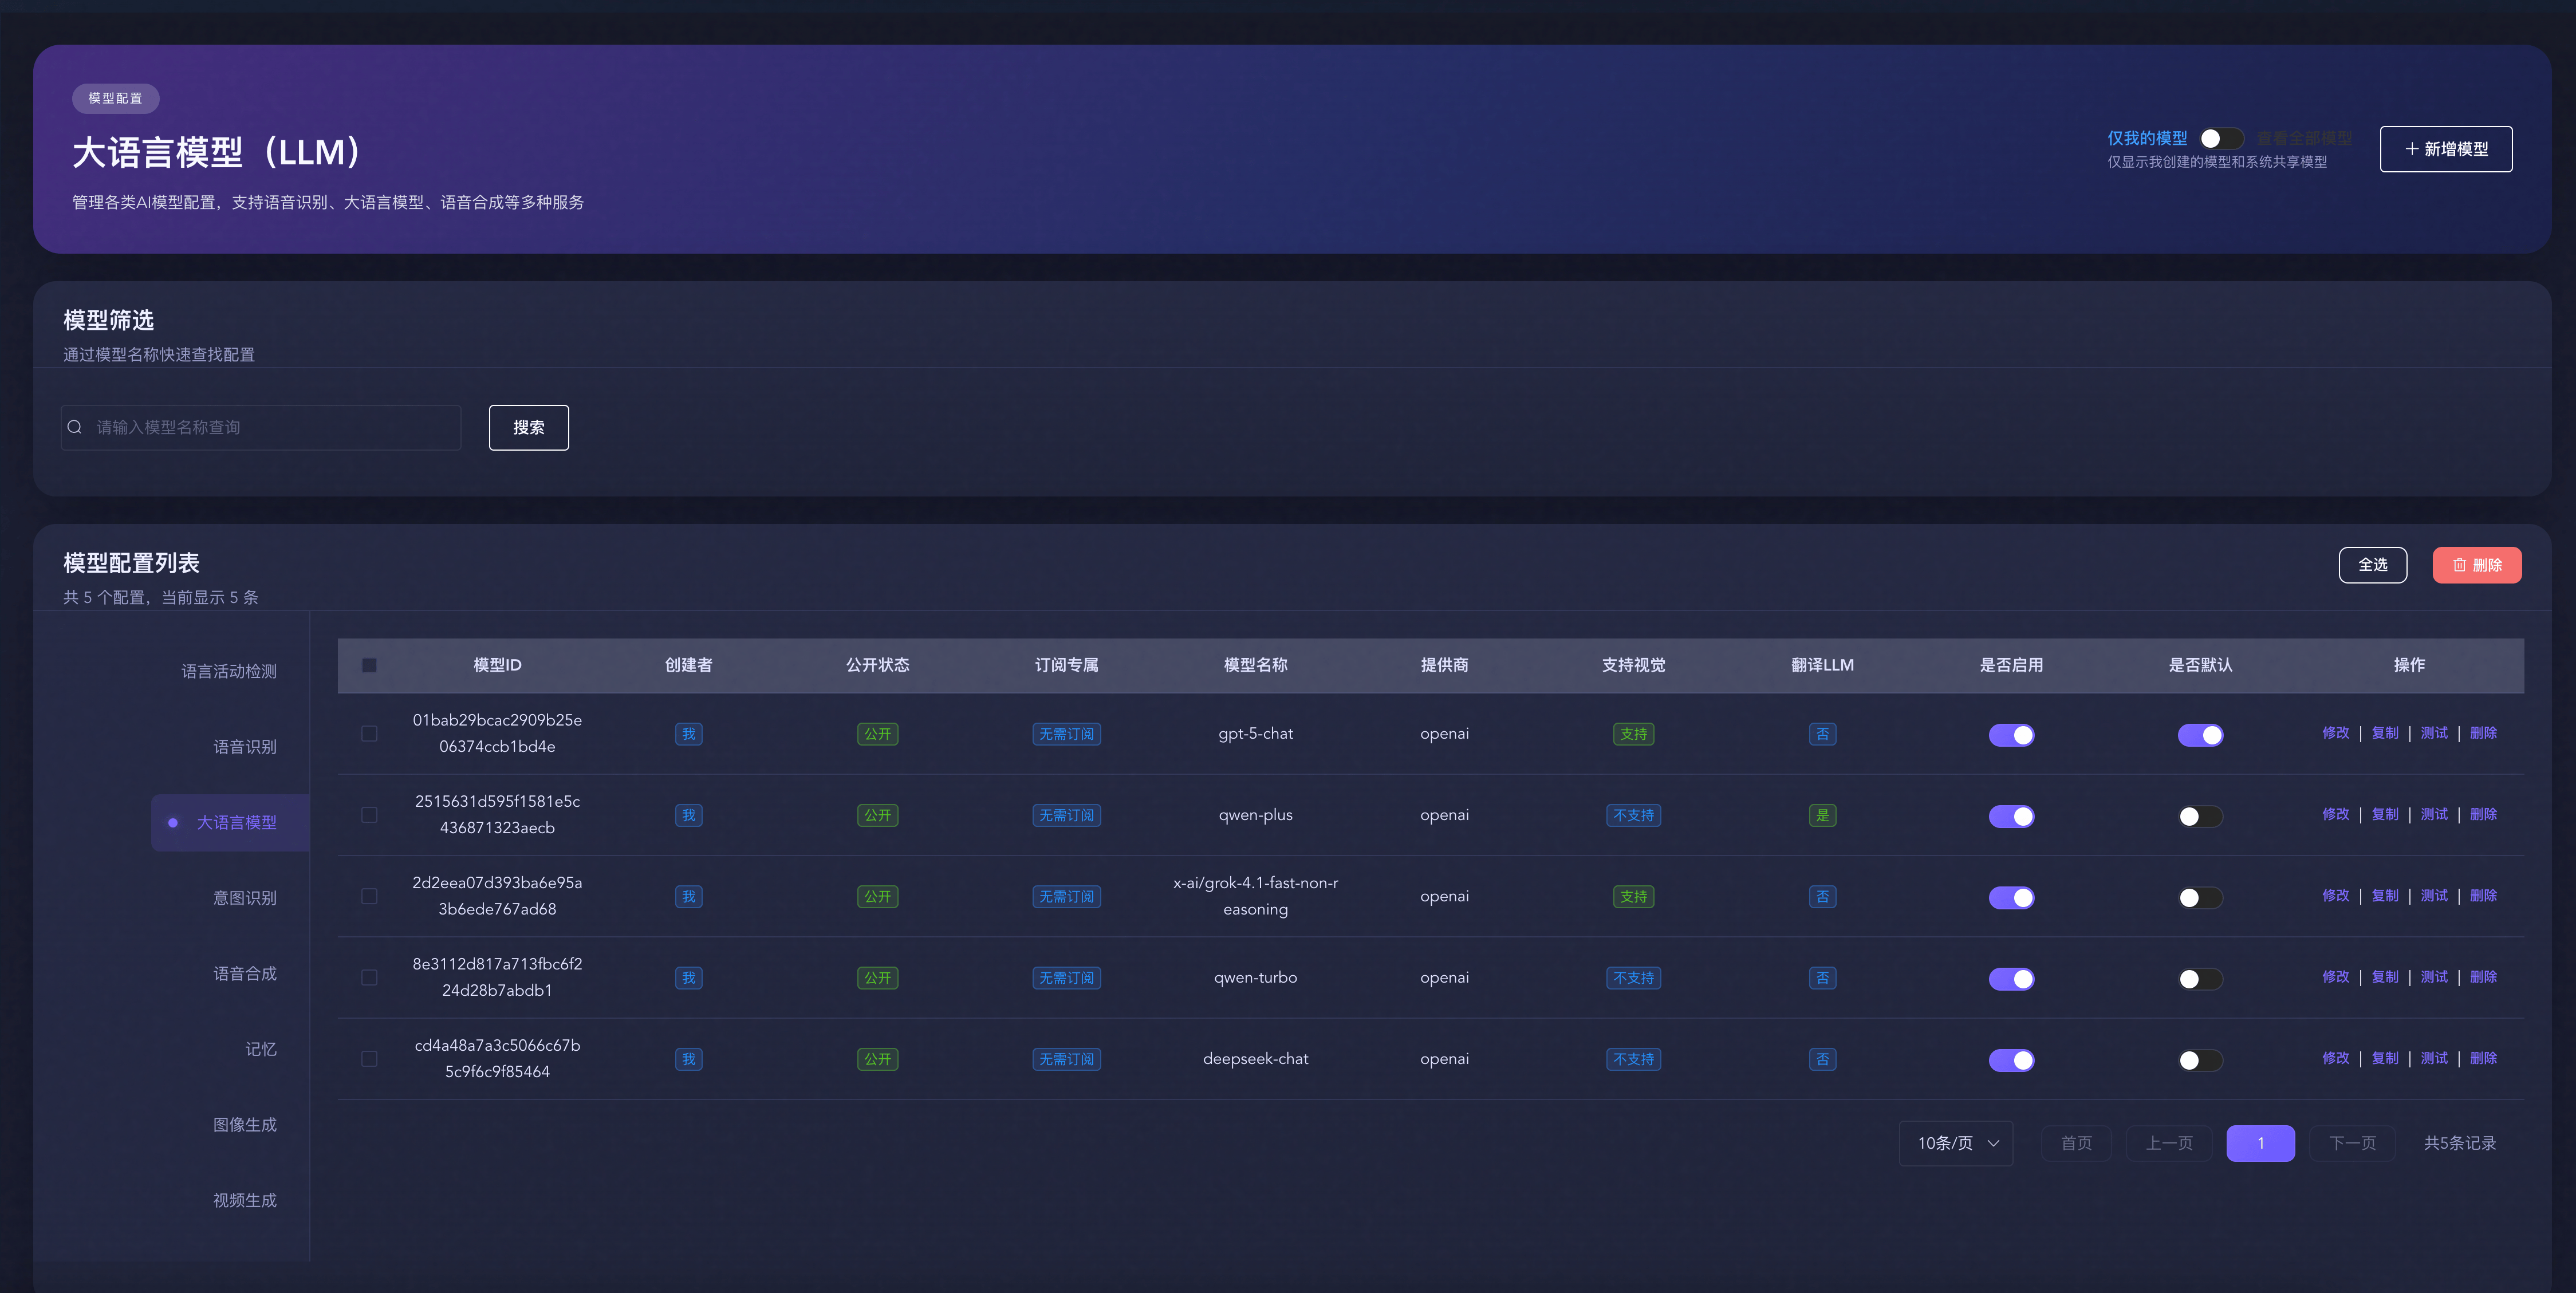Viewport: 2576px width, 1293px height.
Task: Tick the checkbox for gpt-5-chat row
Action: [x=369, y=734]
